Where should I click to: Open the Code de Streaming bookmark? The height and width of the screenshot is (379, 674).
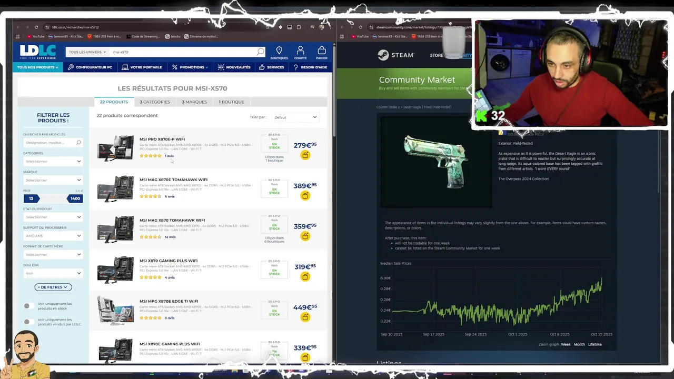[142, 36]
